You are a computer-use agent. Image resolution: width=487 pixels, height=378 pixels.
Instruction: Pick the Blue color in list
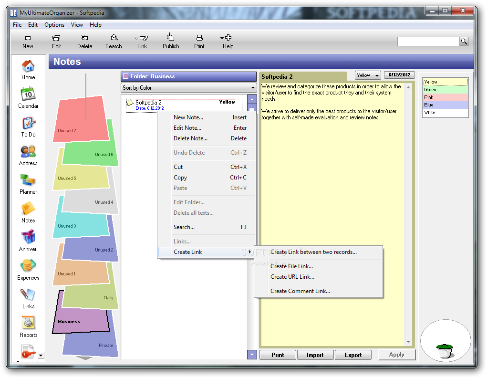(x=446, y=105)
